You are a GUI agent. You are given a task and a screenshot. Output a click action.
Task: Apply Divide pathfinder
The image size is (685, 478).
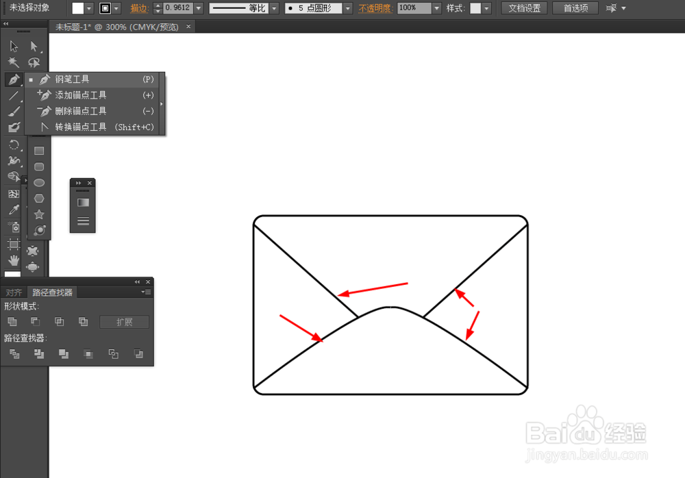coord(14,354)
